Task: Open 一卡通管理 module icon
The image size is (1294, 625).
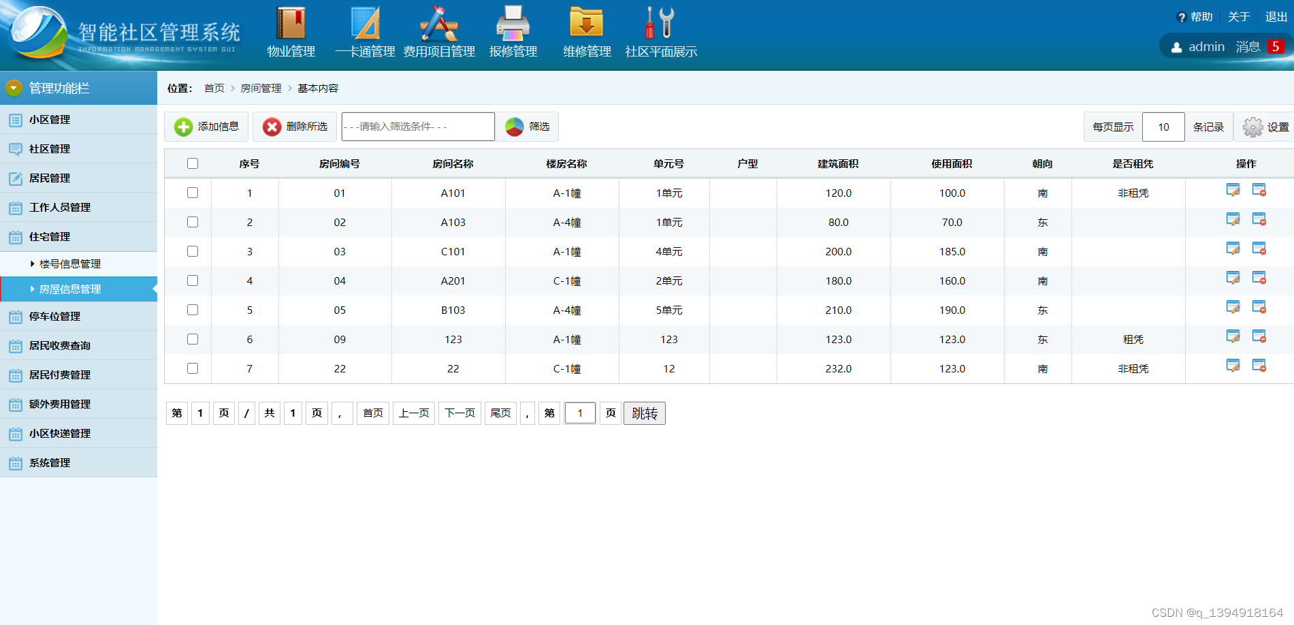Action: [x=366, y=23]
